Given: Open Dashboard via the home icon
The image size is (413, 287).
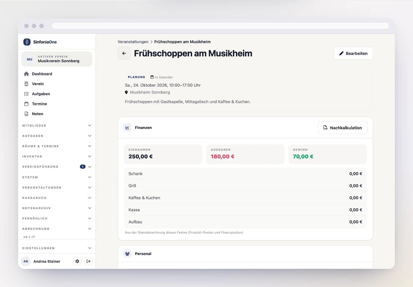Looking at the screenshot, I should pos(26,74).
